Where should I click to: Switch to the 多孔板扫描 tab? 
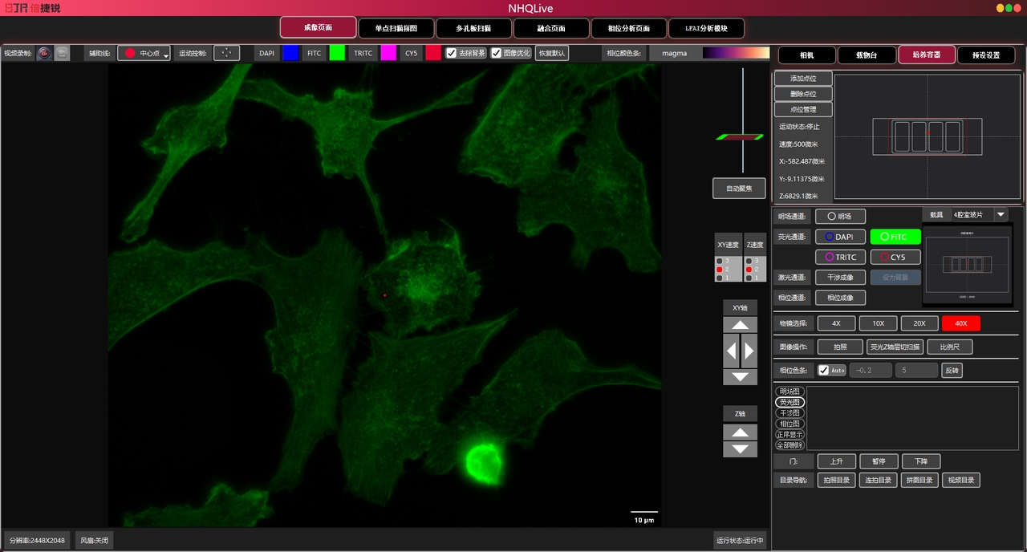(473, 28)
